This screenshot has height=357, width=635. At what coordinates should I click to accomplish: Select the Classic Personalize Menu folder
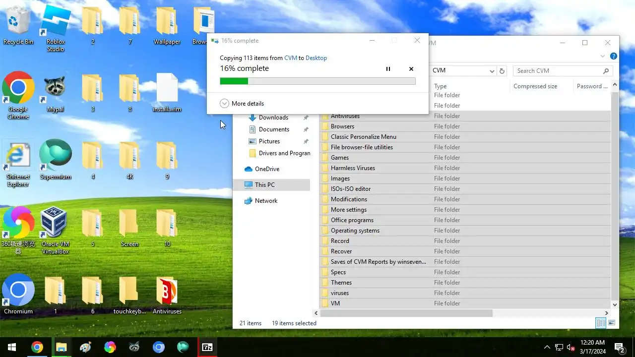click(465, 137)
